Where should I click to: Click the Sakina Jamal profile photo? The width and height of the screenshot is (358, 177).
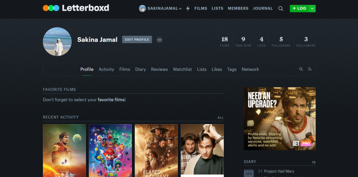(57, 41)
